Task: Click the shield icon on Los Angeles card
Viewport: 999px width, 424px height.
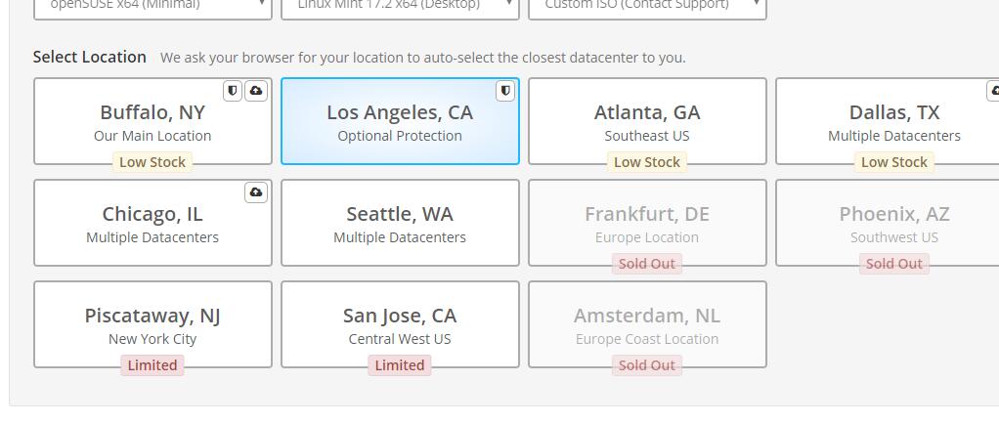Action: 505,91
